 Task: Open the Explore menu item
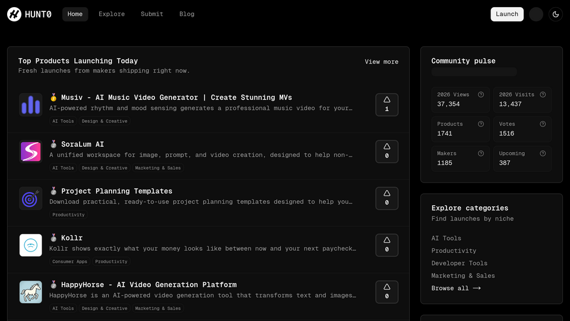pos(112,14)
